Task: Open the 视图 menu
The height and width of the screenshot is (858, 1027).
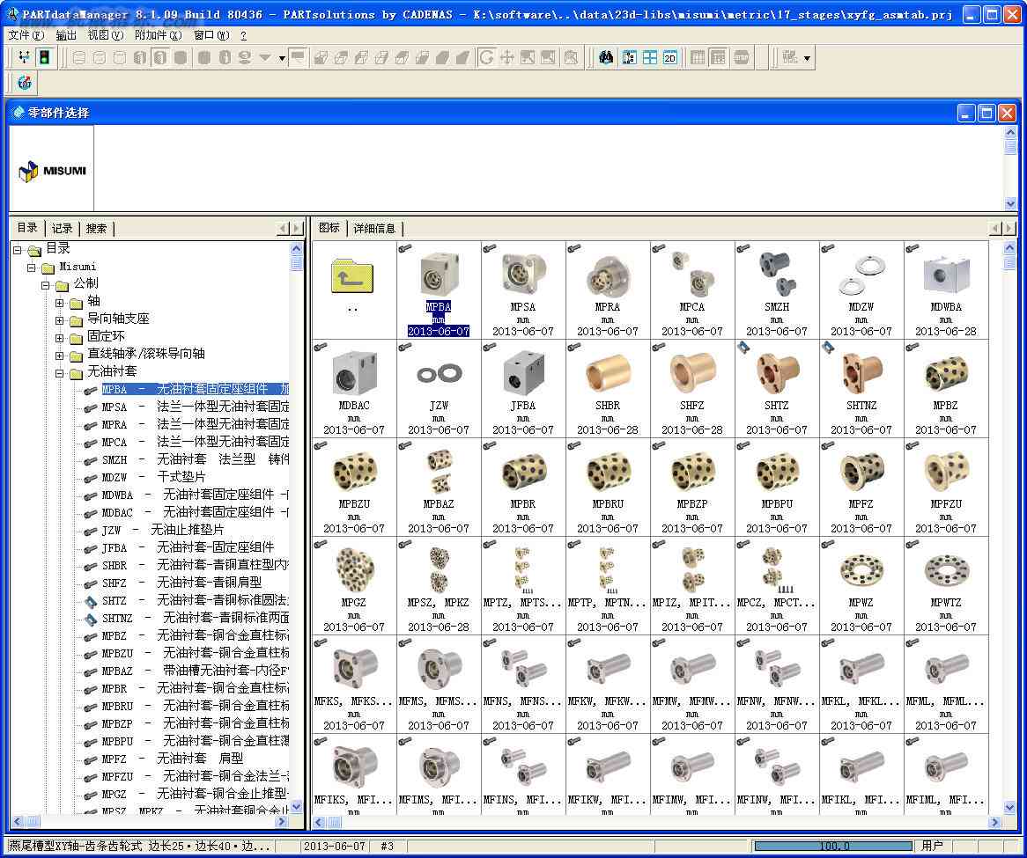Action: pyautogui.click(x=106, y=35)
